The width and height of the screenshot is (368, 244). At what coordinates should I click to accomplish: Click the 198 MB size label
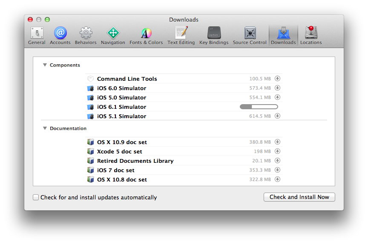click(x=262, y=151)
